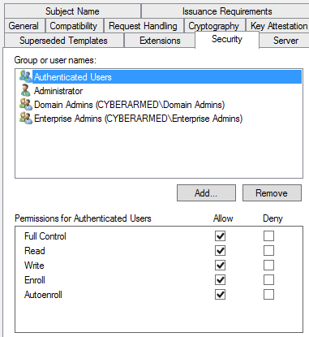Viewport: 309px width, 337px height.
Task: Click the Full Control permission label
Action: 45,236
